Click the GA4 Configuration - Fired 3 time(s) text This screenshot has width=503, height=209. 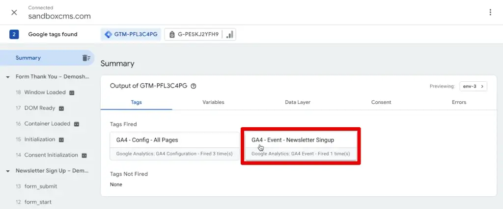(174, 154)
